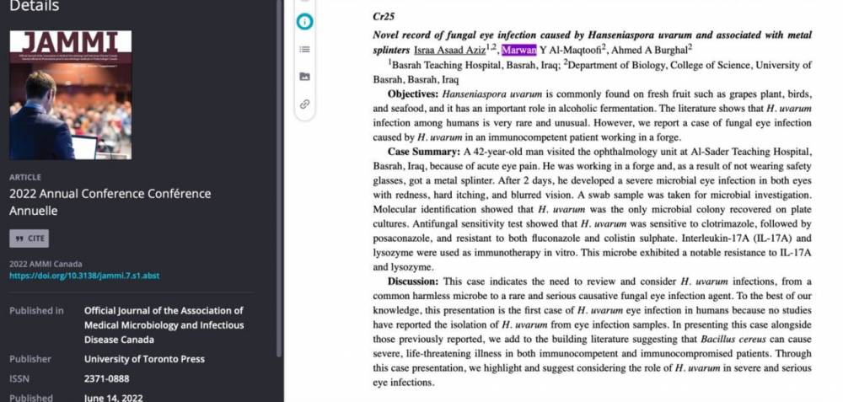The image size is (843, 402).
Task: Click the highlighted word Marwan
Action: (x=518, y=50)
